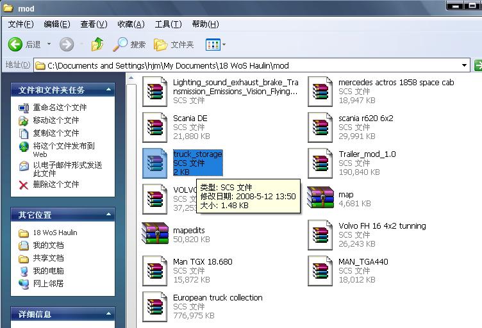Open the Back button history dropdown arrow

point(49,44)
